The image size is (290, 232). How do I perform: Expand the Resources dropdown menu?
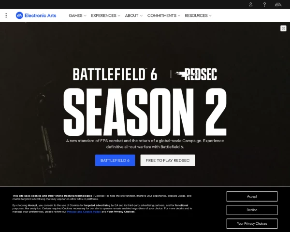[x=198, y=15]
